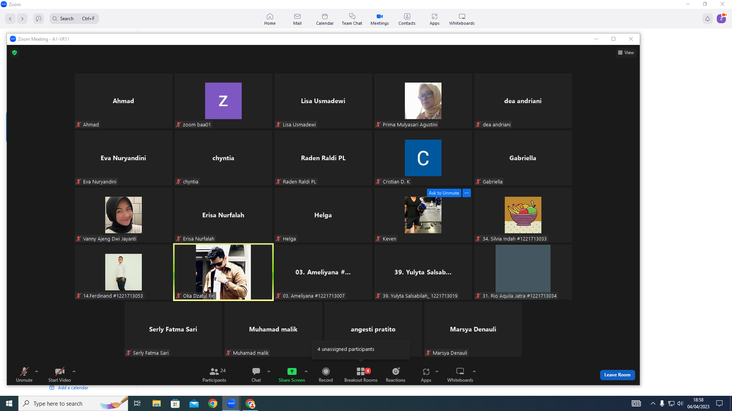
Task: Open Whiteboards in top navigation
Action: tap(462, 19)
